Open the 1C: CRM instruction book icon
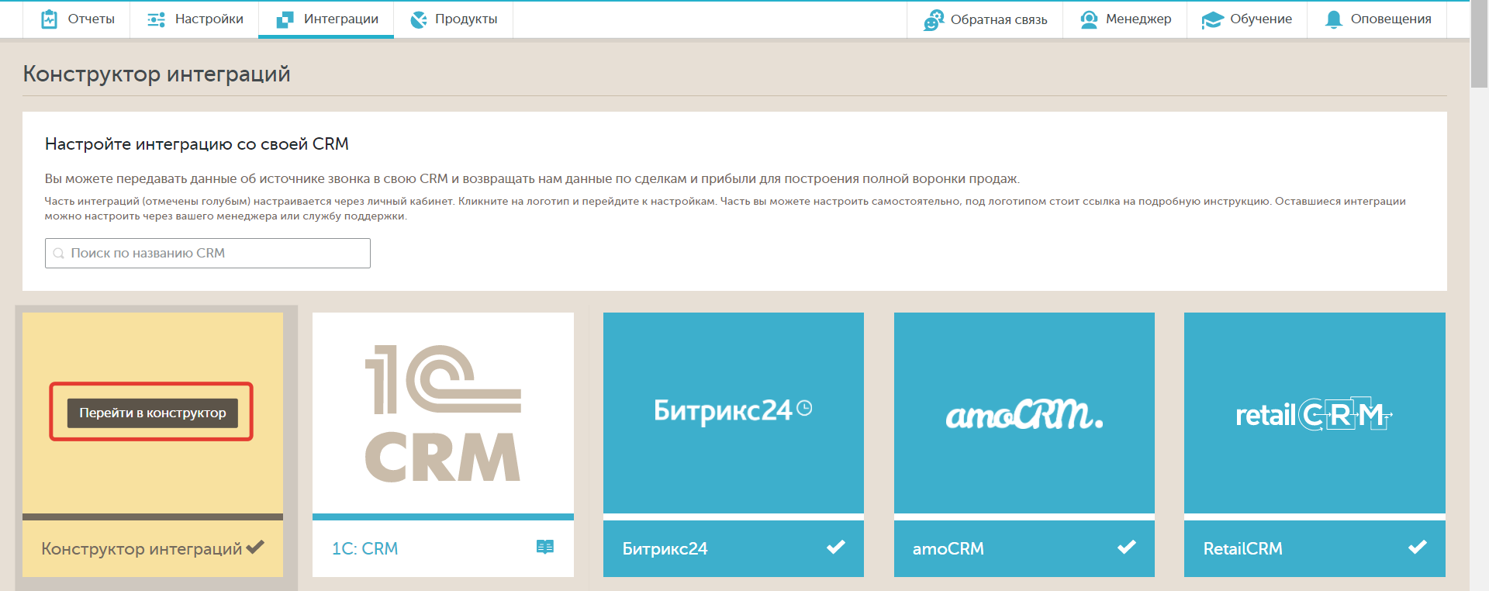 pyautogui.click(x=545, y=548)
